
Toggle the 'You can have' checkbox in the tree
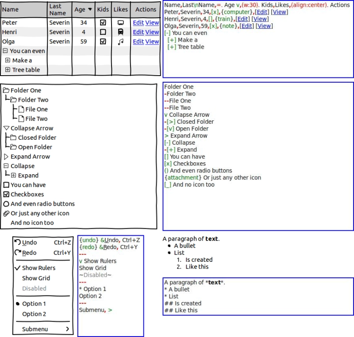point(6,185)
